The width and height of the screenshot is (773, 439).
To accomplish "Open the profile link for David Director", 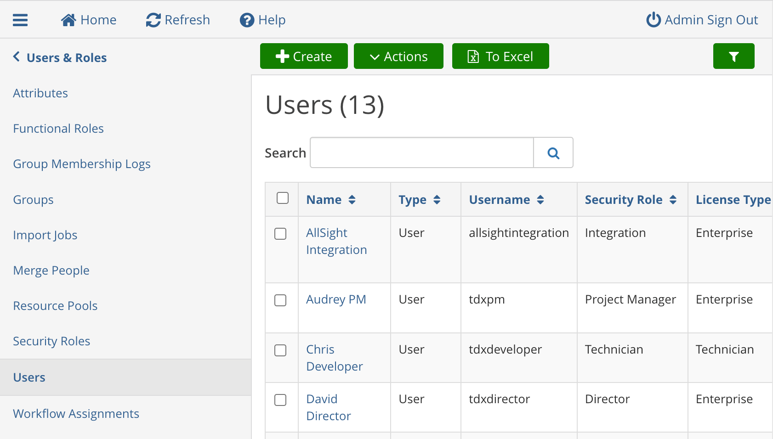I will point(328,407).
